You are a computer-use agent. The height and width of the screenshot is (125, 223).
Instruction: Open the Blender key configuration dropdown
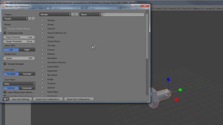55,14
